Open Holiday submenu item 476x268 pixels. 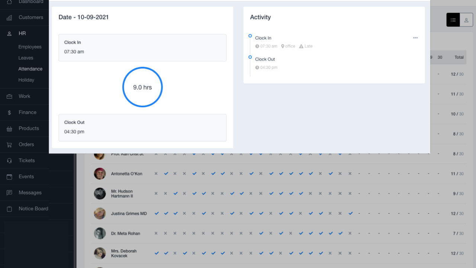26,80
